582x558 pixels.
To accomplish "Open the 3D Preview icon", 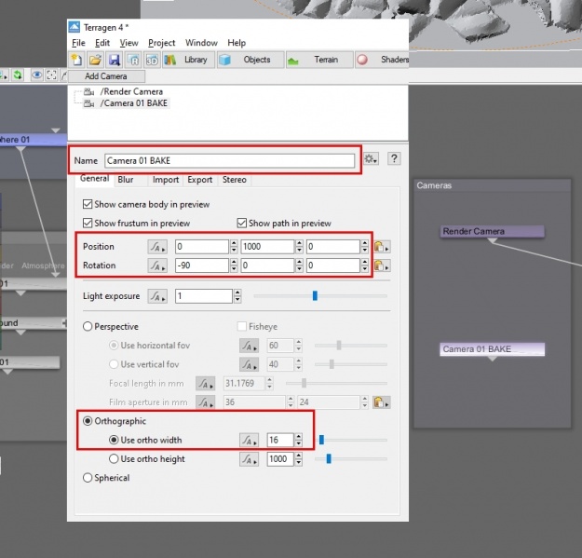I will pyautogui.click(x=152, y=60).
